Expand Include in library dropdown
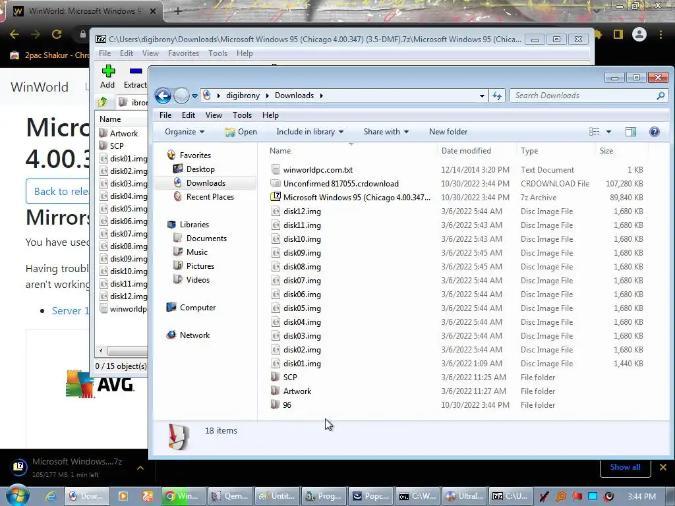The height and width of the screenshot is (506, 675). (x=310, y=132)
